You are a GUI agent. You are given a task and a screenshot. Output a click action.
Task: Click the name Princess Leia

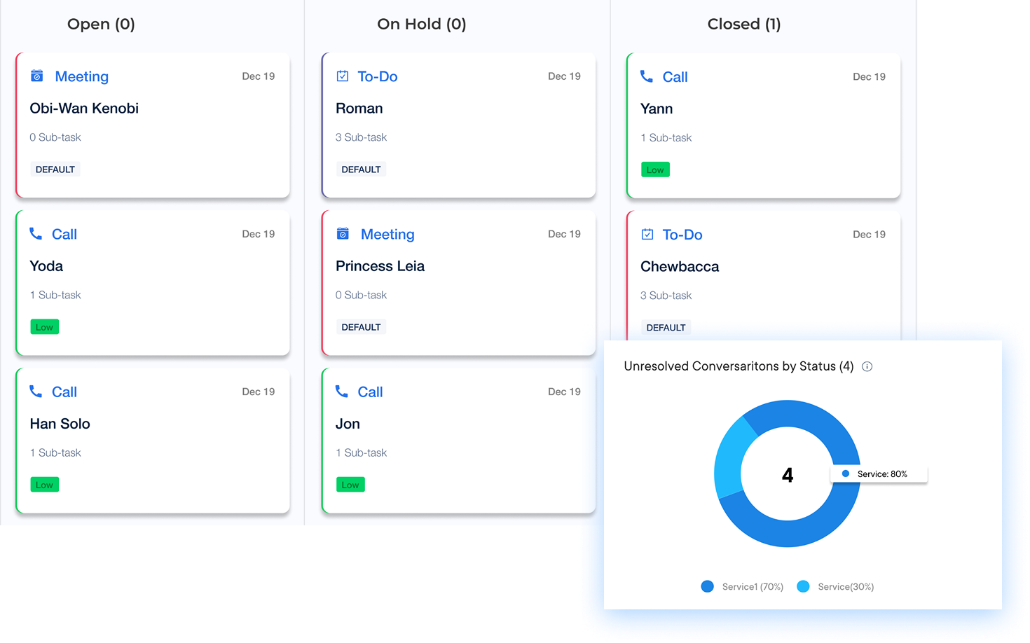point(380,265)
